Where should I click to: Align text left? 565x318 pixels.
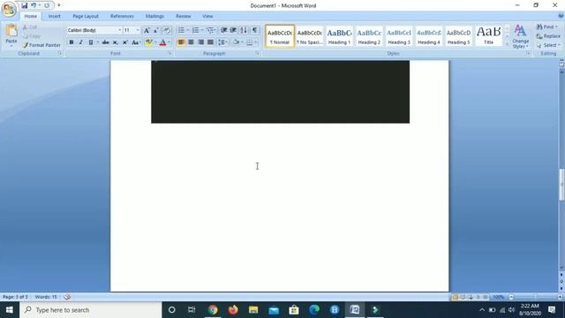pos(181,42)
